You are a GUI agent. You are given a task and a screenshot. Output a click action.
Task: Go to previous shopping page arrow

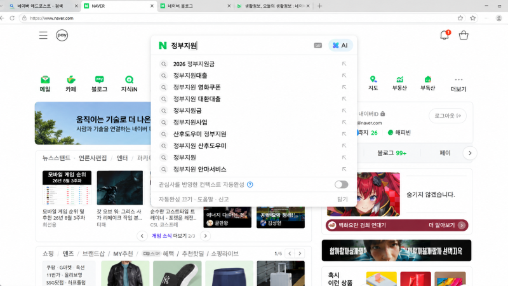[290, 253]
